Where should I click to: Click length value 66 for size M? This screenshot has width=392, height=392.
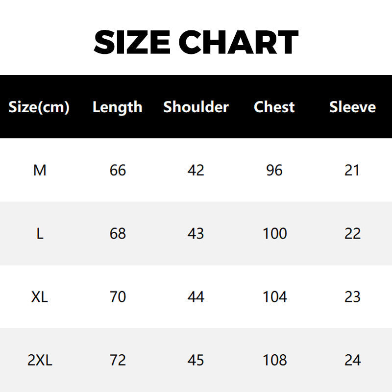118,170
